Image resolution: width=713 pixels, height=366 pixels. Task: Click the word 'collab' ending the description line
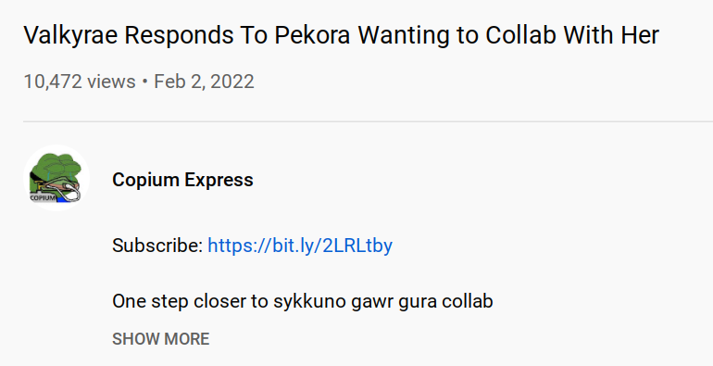click(468, 301)
